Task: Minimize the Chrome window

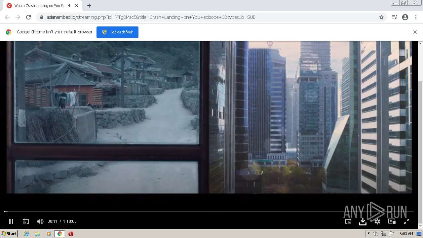Action: point(395,3)
